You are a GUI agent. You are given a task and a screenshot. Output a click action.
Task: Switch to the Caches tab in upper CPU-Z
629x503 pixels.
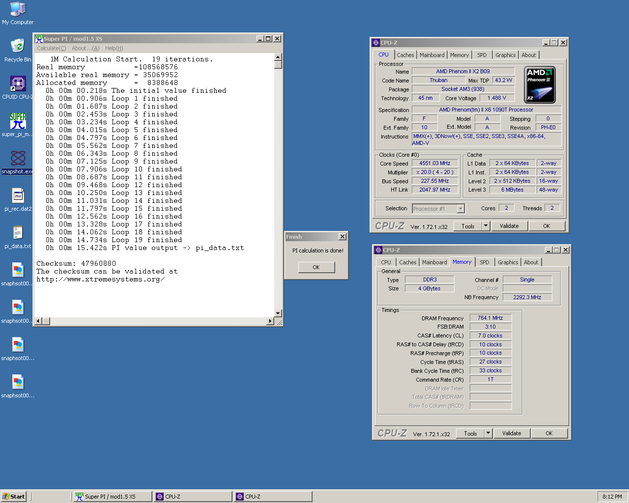(405, 55)
